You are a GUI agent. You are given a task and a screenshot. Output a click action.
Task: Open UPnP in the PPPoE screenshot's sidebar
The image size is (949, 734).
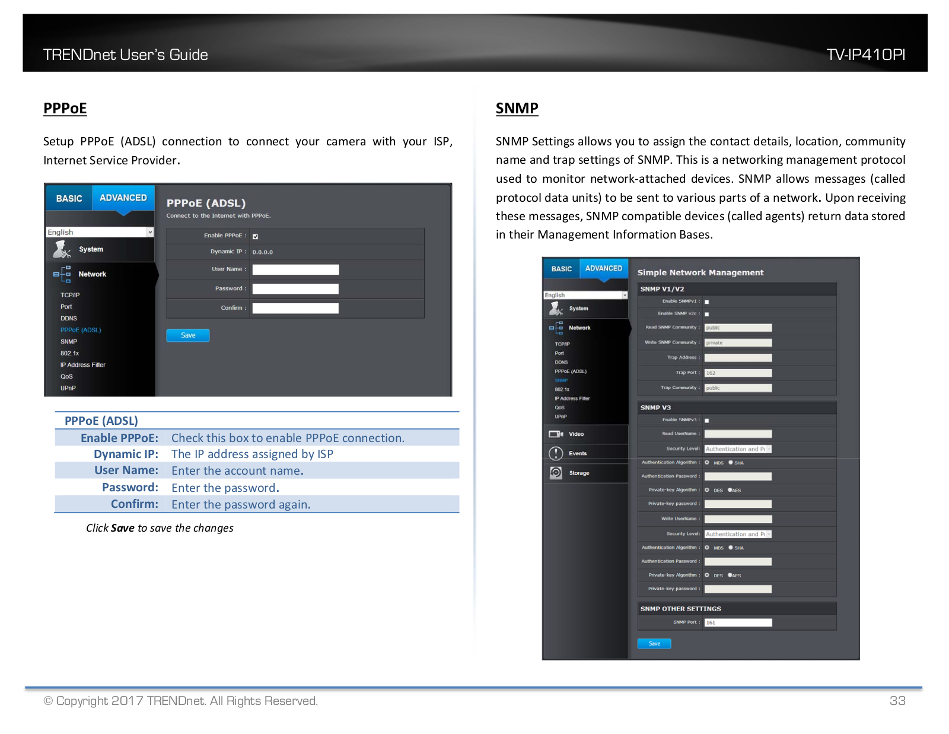pos(68,388)
